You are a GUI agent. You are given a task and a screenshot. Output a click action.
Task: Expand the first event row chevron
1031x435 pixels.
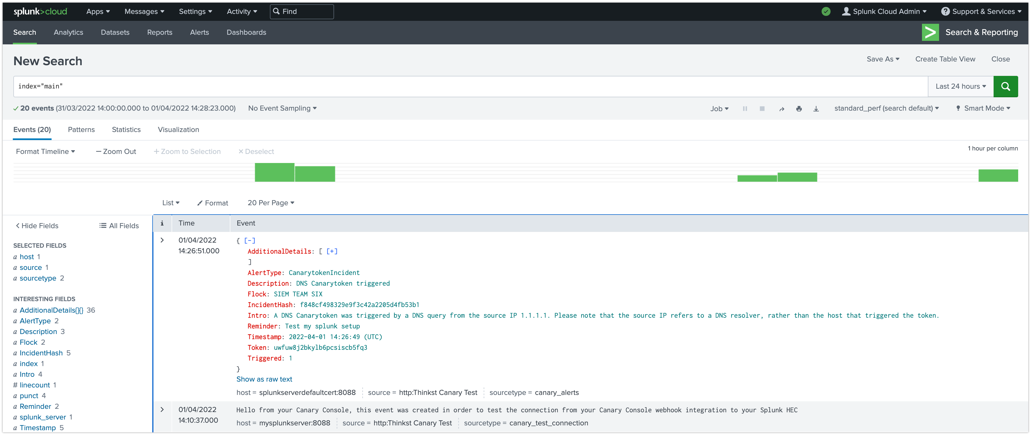(x=162, y=240)
